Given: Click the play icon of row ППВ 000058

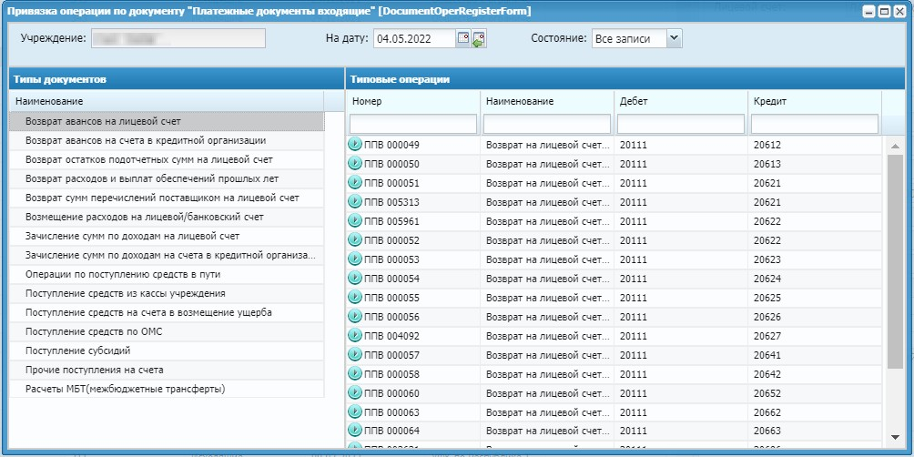Looking at the screenshot, I should click(x=355, y=373).
